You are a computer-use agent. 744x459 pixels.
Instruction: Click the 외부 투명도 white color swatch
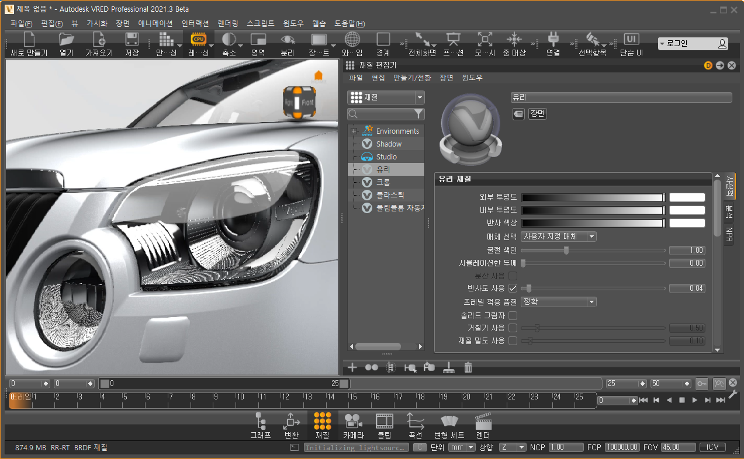(687, 197)
